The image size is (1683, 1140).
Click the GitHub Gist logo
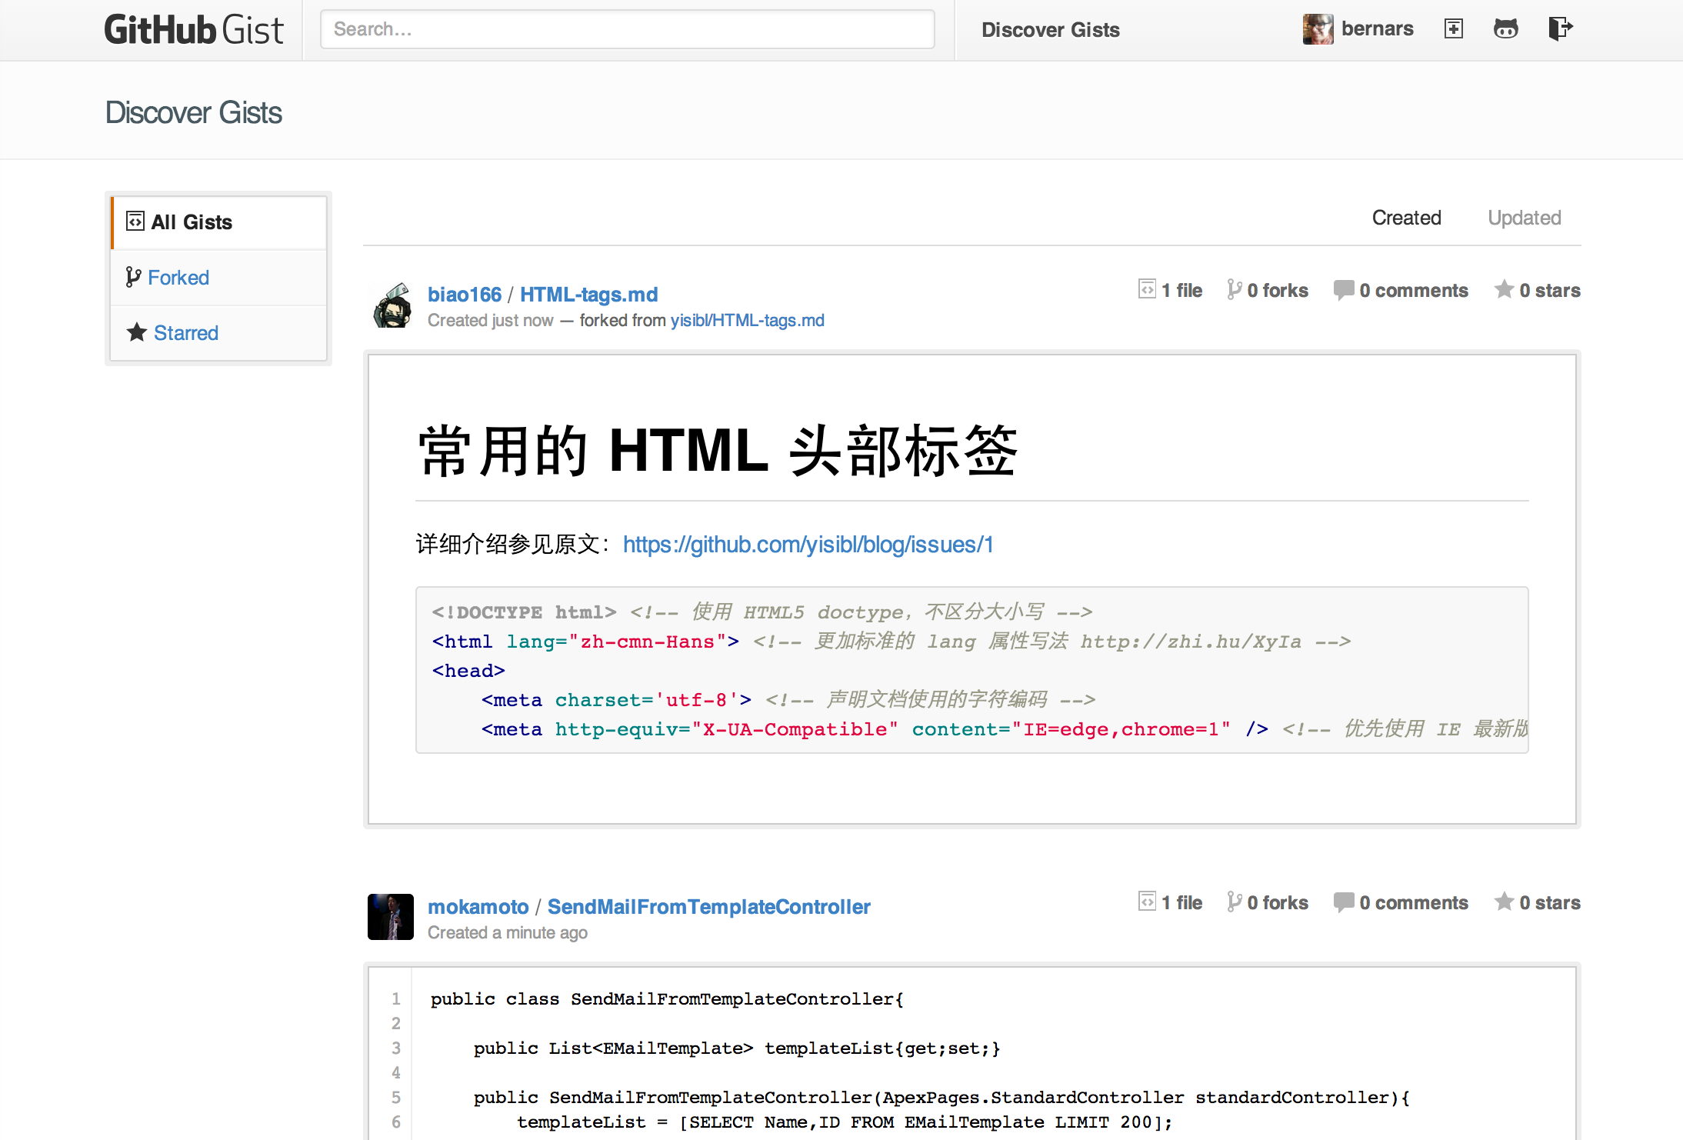click(194, 30)
